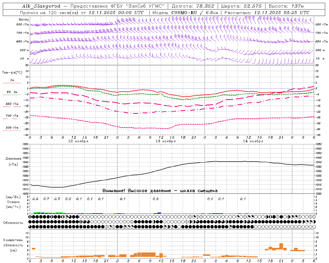Select the latitude value Широта: 52.575
The height and width of the screenshot is (263, 329).
241,6
